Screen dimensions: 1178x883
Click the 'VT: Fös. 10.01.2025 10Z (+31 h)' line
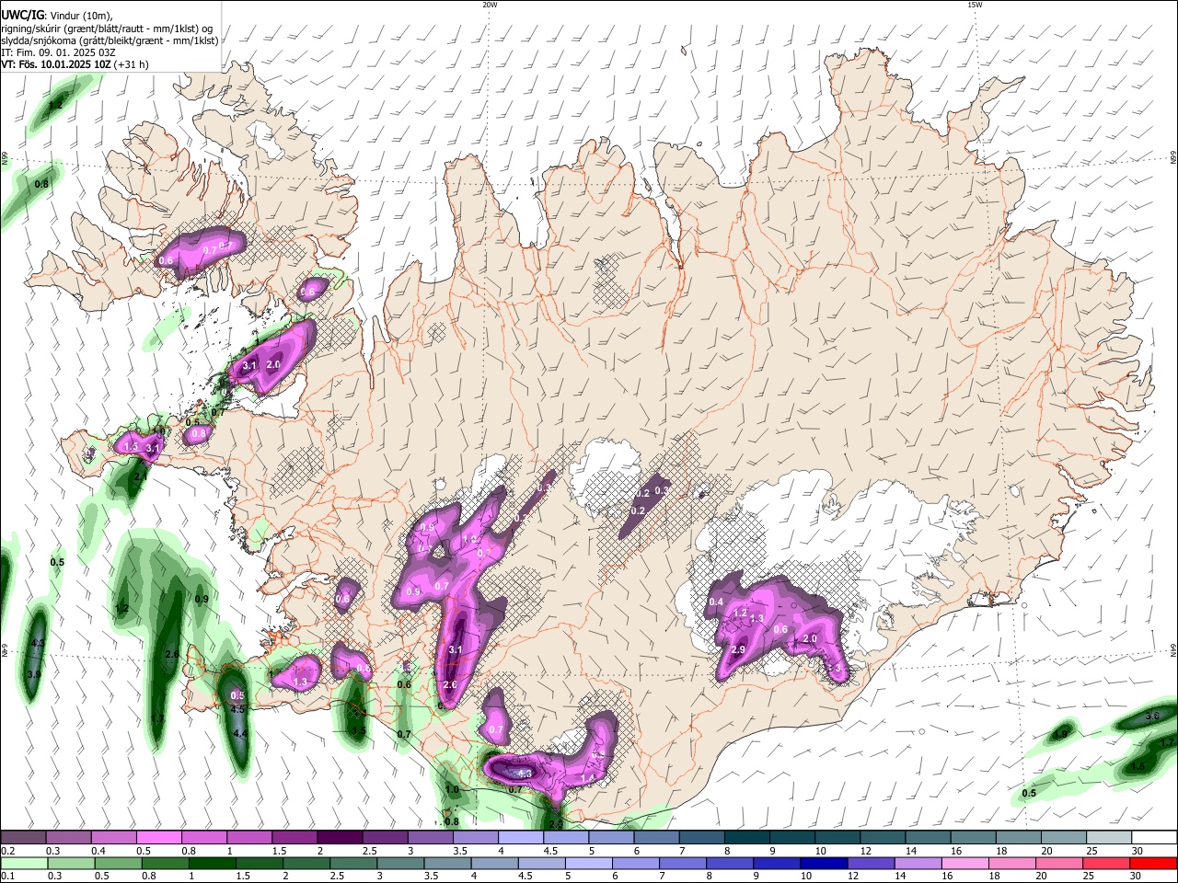pos(75,64)
